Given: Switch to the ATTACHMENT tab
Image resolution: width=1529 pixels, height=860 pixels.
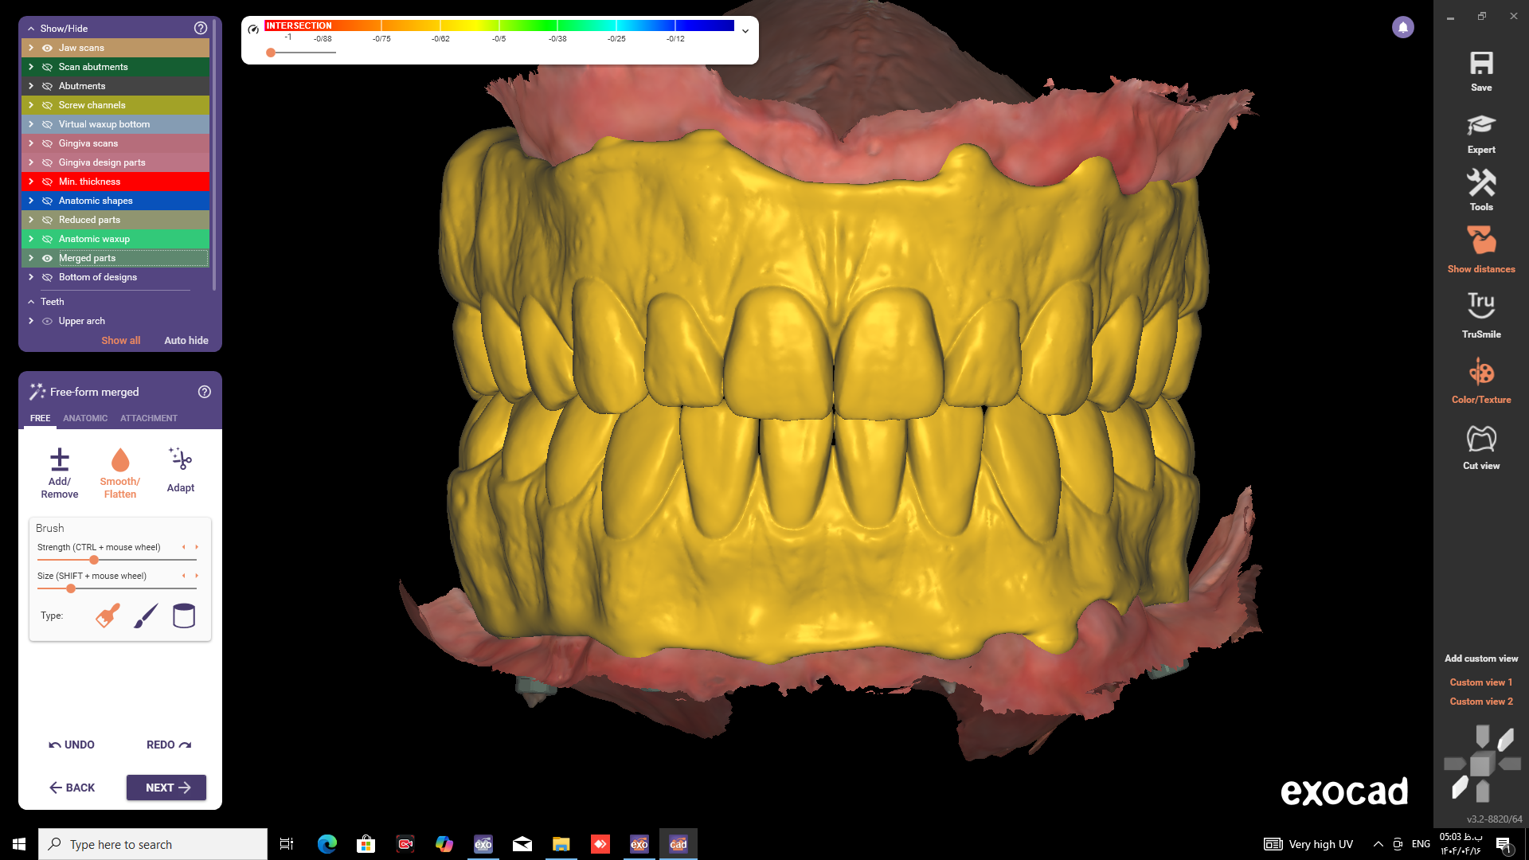Looking at the screenshot, I should click(149, 418).
